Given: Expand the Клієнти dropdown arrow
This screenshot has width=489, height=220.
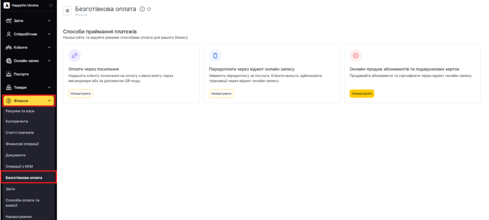Looking at the screenshot, I should point(49,47).
